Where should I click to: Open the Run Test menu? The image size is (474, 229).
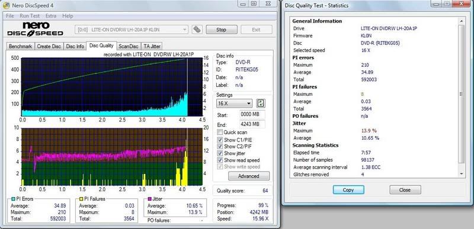click(30, 16)
